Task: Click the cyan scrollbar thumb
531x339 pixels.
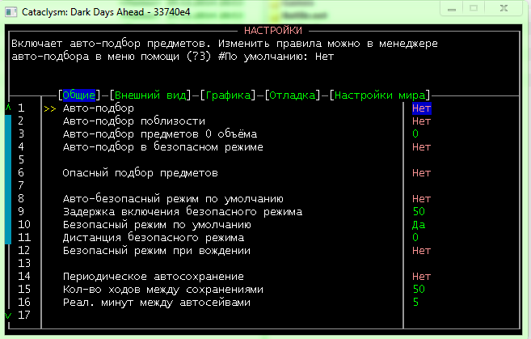Action: tap(8, 180)
